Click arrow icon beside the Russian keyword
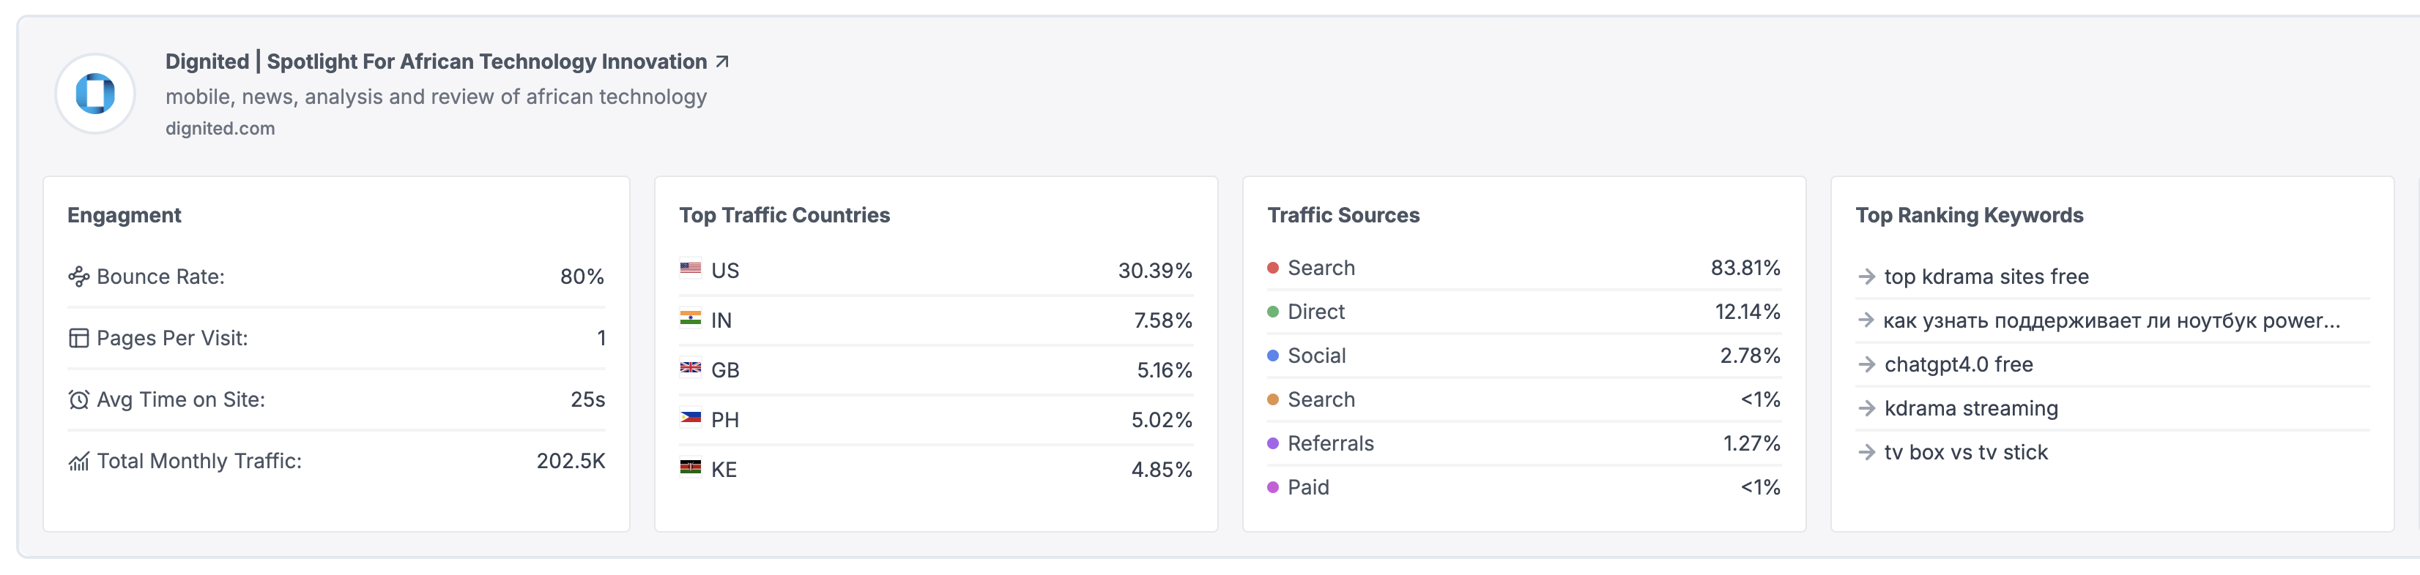The image size is (2420, 575). 1867,321
